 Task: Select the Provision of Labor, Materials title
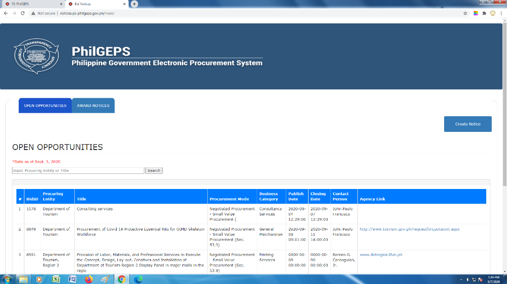tap(140, 262)
